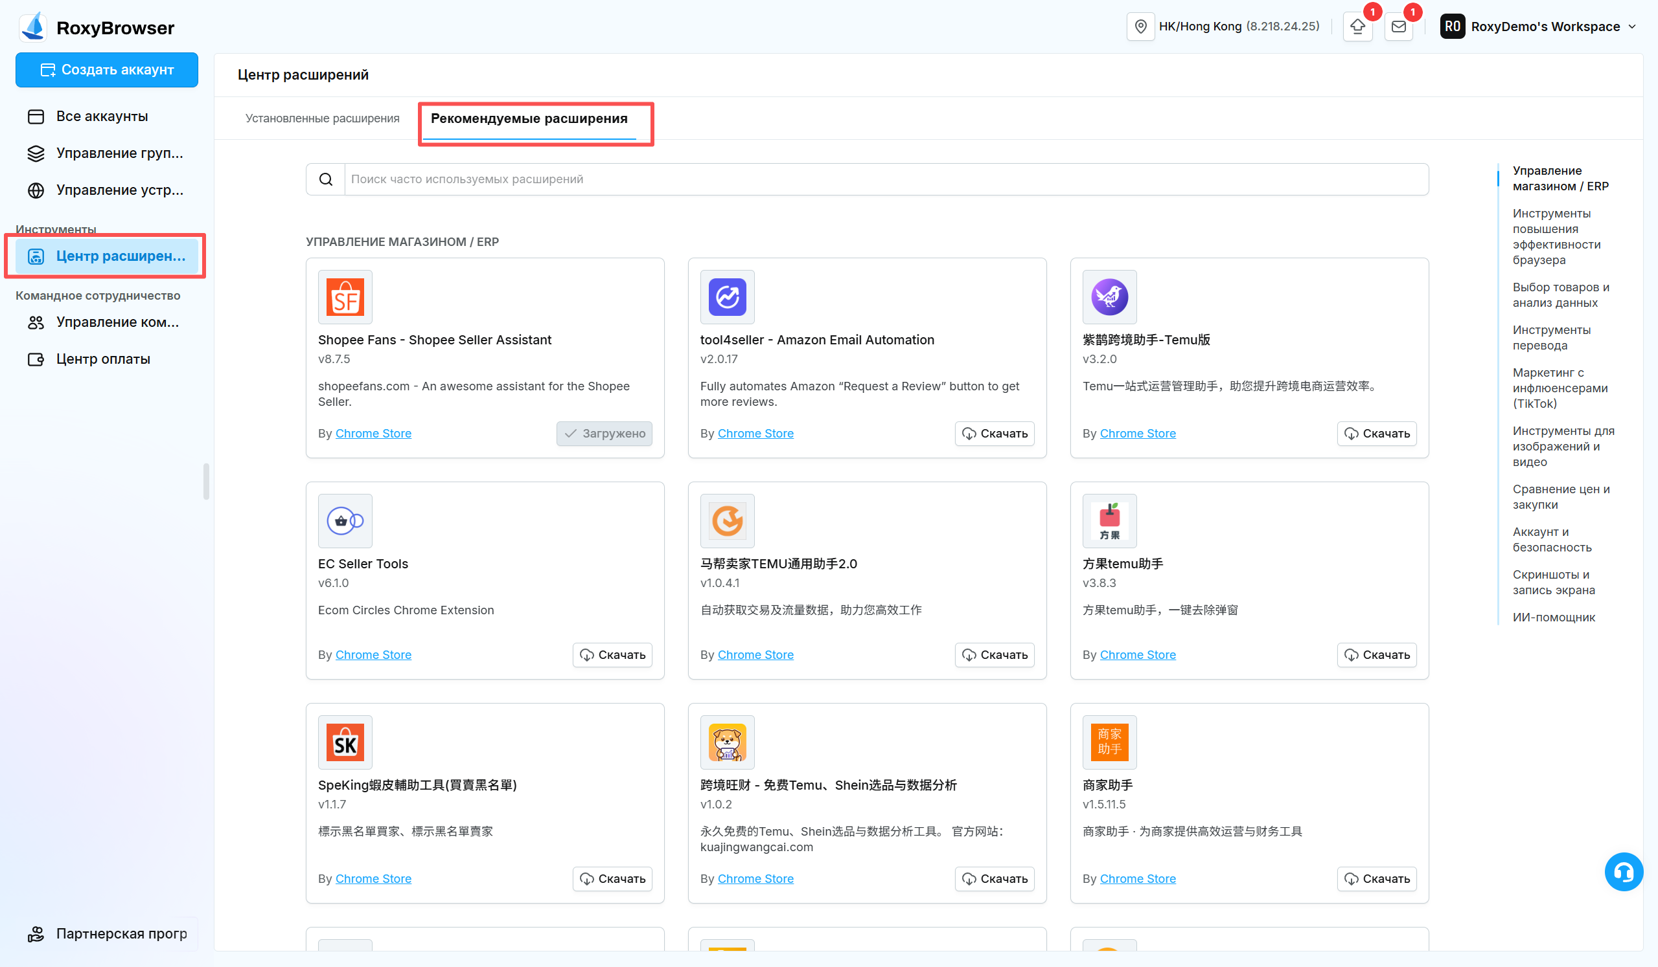Open the upload notifications icon
Image resolution: width=1658 pixels, height=967 pixels.
point(1357,27)
